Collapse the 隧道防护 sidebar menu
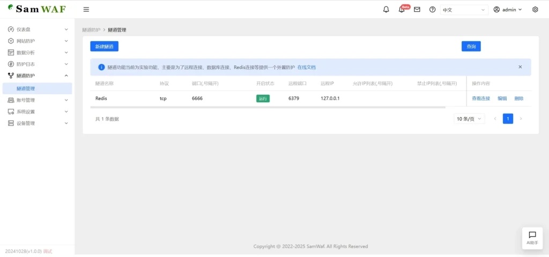The image size is (549, 257). tap(36, 76)
